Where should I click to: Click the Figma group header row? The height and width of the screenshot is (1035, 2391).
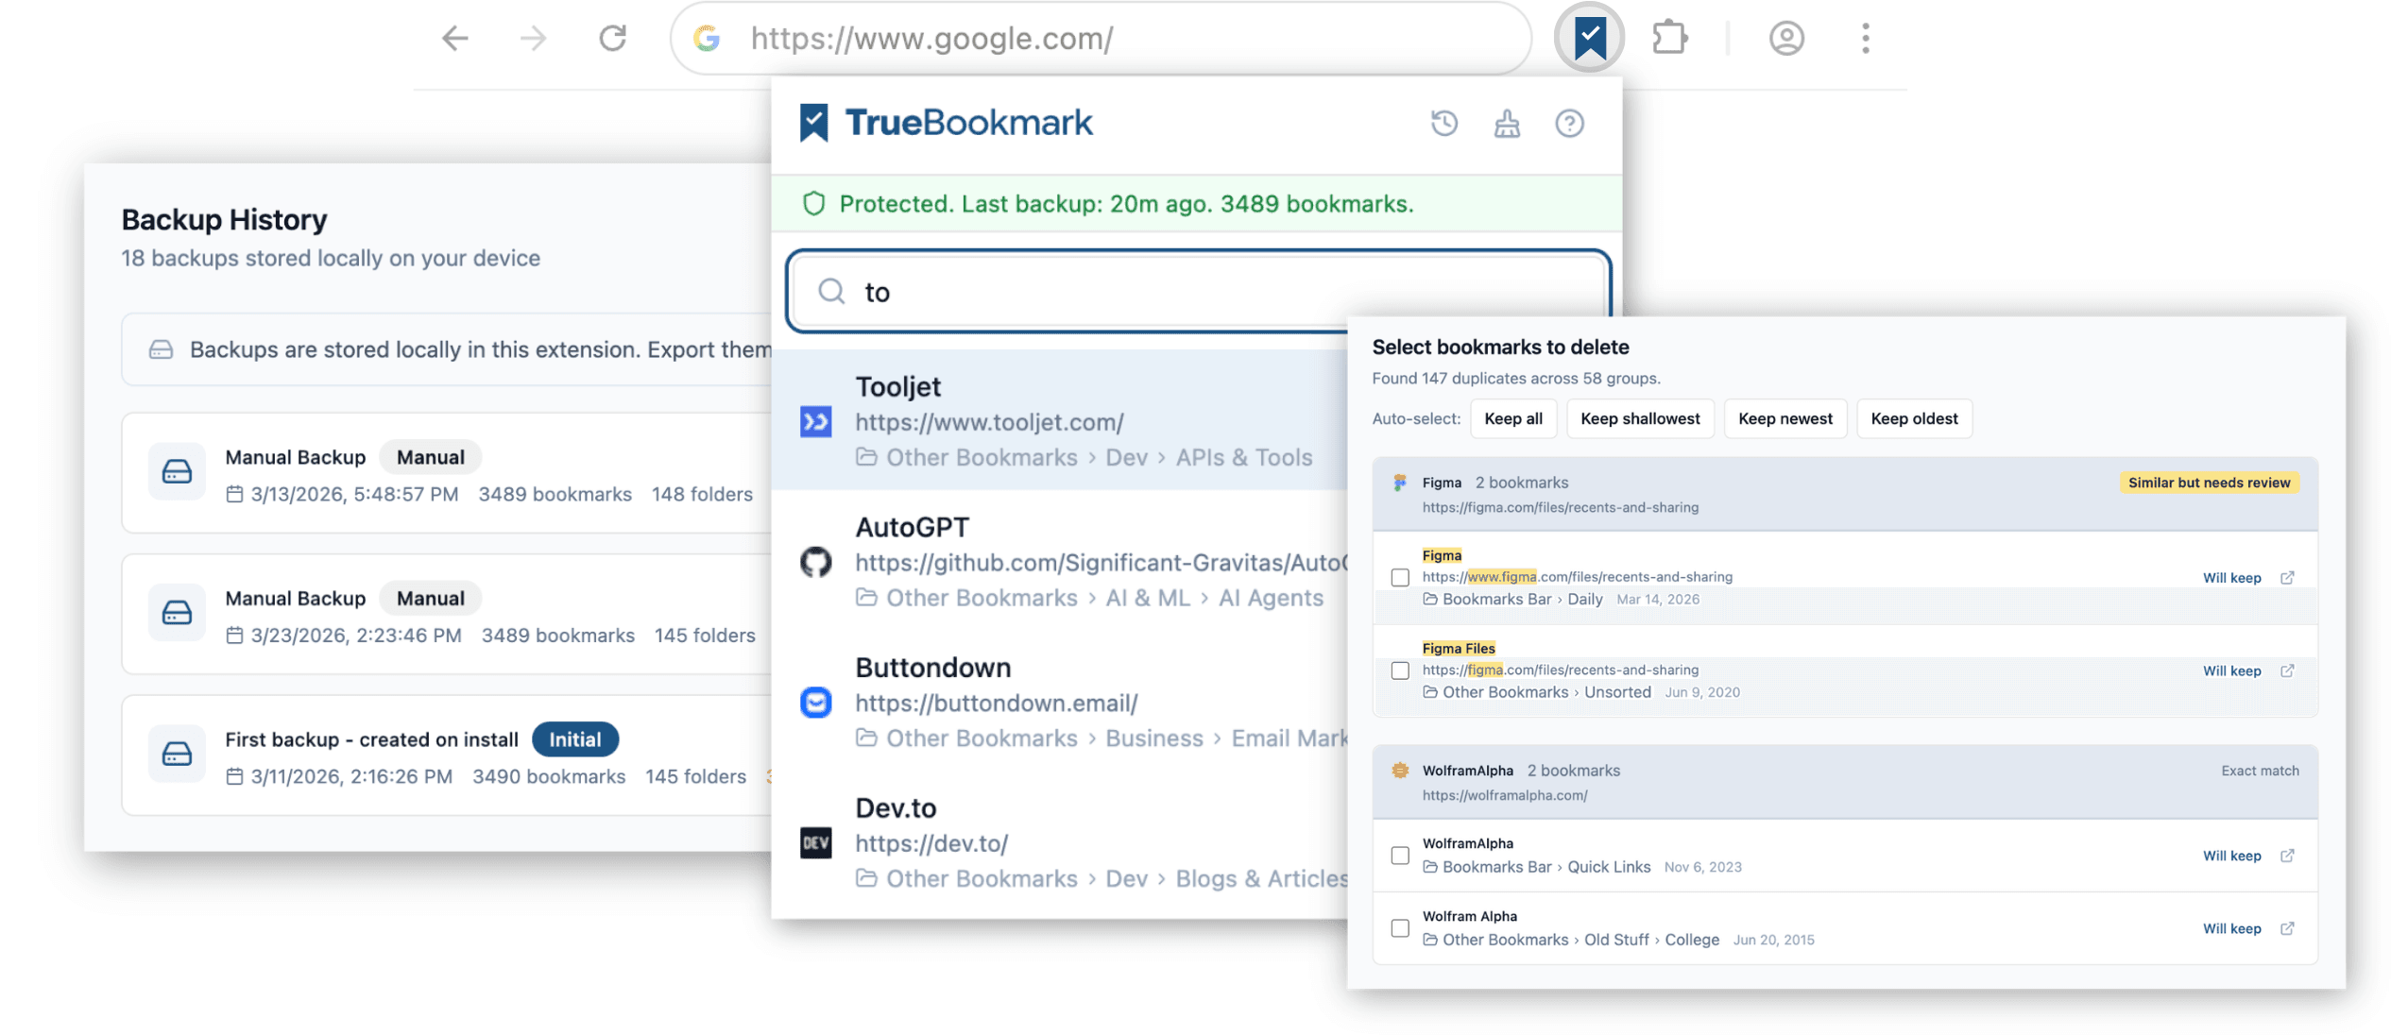[1844, 494]
